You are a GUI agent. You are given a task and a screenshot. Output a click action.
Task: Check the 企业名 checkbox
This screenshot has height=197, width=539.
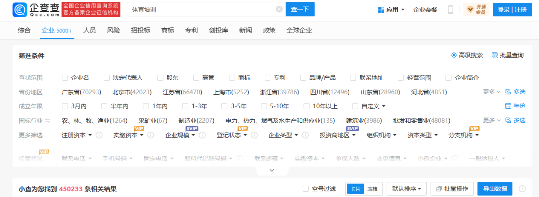click(x=65, y=78)
